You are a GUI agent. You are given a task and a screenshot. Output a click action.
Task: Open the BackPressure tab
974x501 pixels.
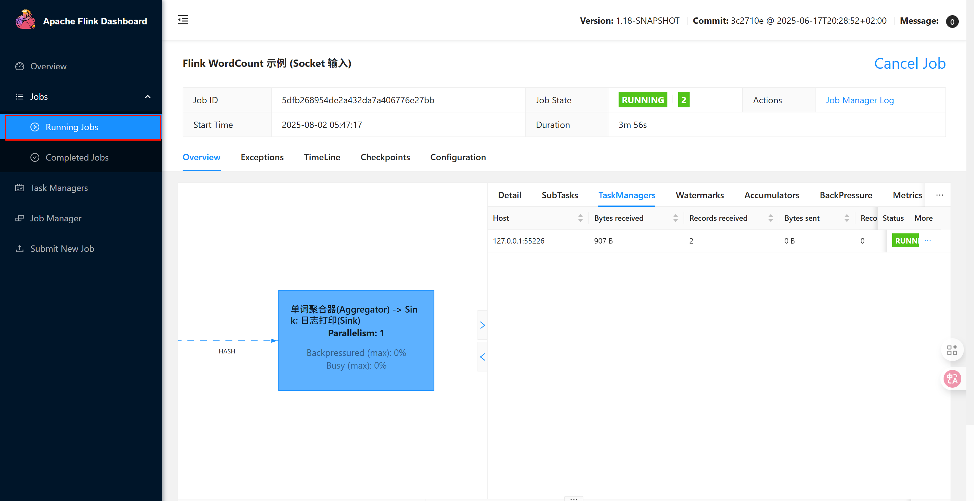coord(846,195)
